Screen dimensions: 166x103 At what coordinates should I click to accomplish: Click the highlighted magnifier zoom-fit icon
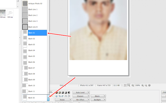point(129,85)
